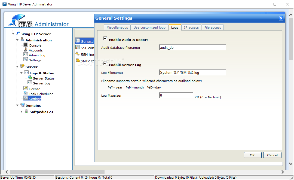The image size is (294, 180).
Task: Click the horizontal scrollbar thumb
Action: (57, 172)
